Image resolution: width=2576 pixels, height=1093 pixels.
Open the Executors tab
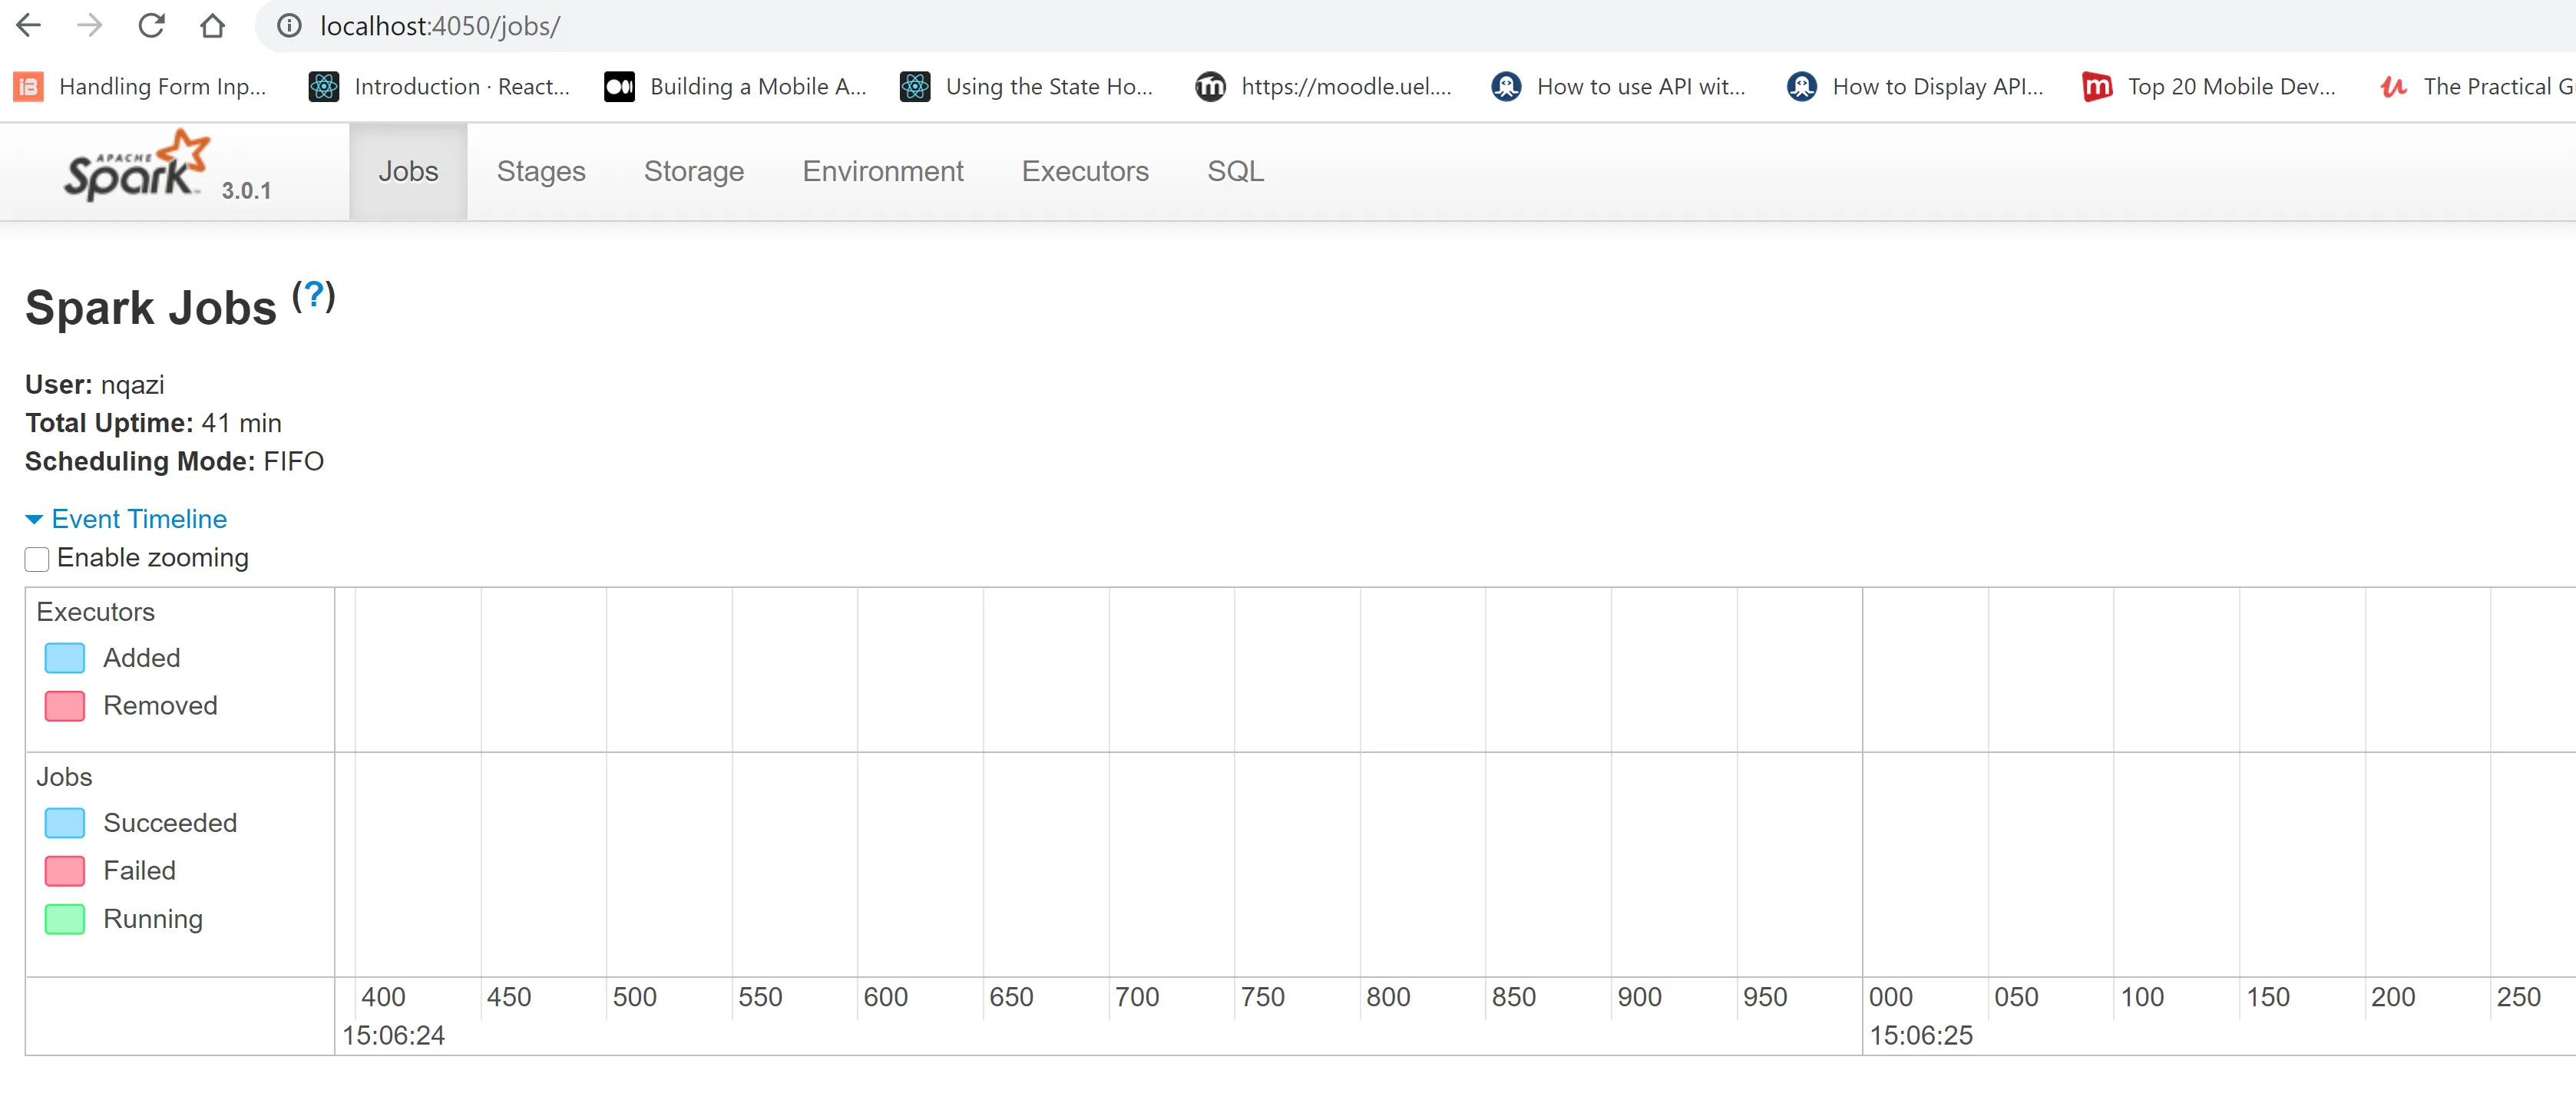(x=1084, y=171)
